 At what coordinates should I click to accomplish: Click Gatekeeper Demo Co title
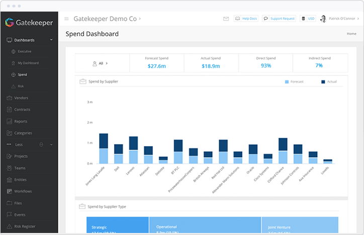105,19
